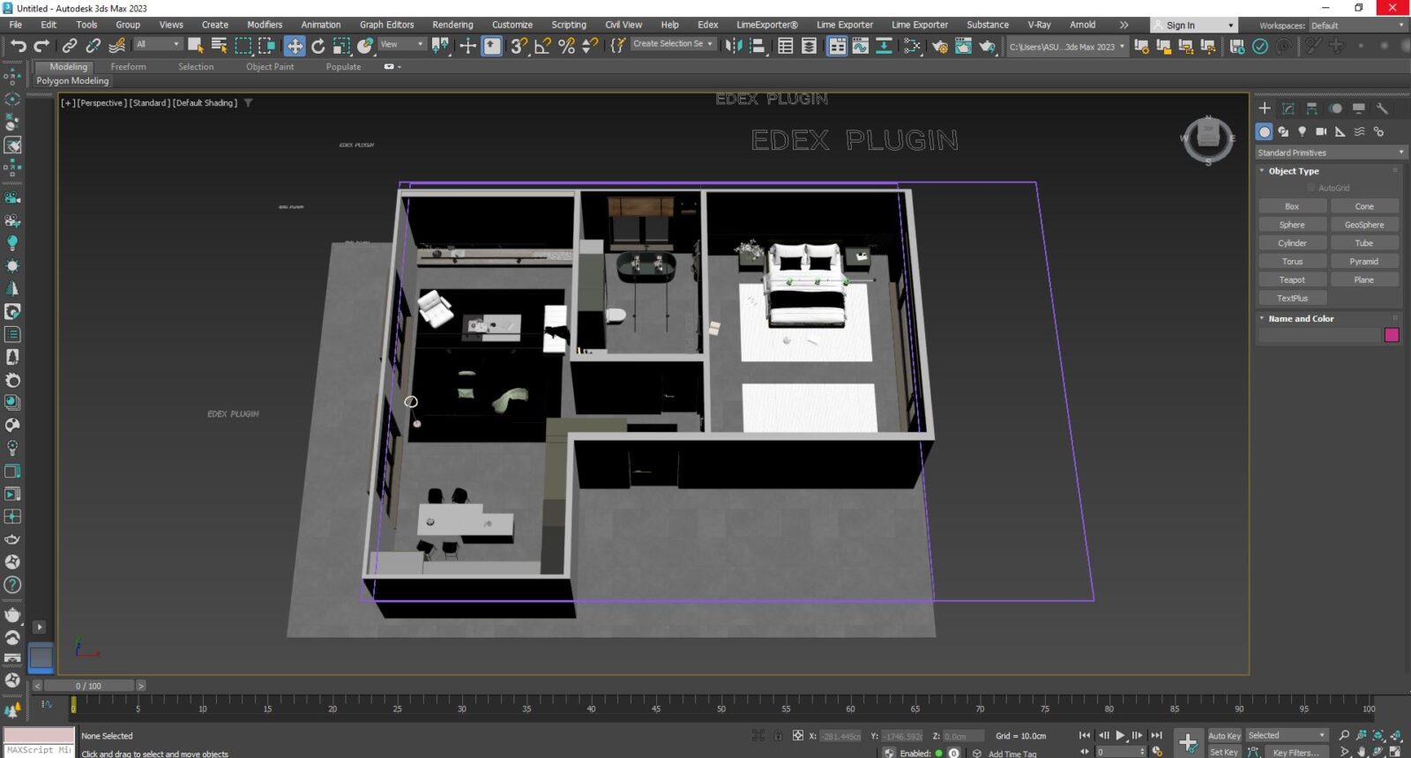Click Bind to Space Warp icon
This screenshot has width=1411, height=758.
116,45
